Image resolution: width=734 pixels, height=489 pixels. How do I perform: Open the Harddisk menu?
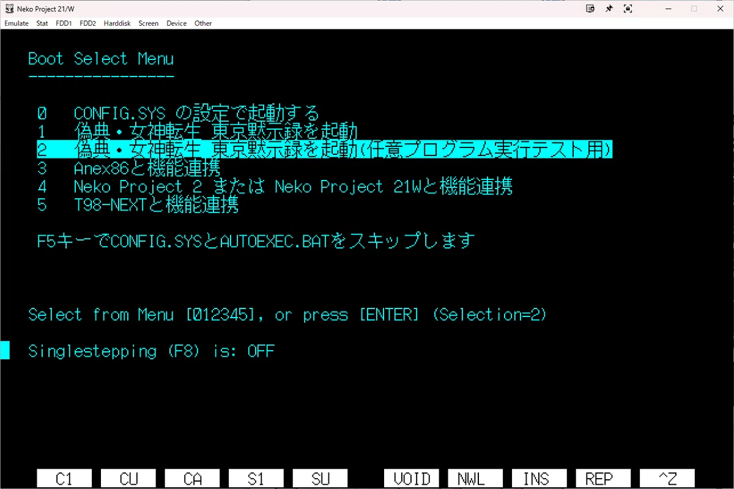point(118,23)
